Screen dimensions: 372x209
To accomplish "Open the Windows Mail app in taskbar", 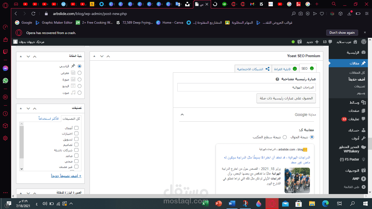I will pos(285,203).
